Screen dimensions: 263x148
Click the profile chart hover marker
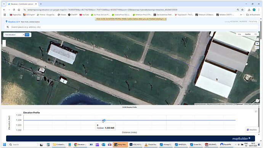click(x=104, y=120)
